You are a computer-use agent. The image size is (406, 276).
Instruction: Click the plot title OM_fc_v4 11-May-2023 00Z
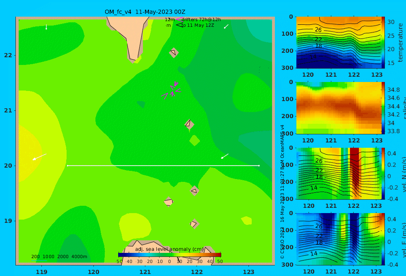tap(145, 12)
